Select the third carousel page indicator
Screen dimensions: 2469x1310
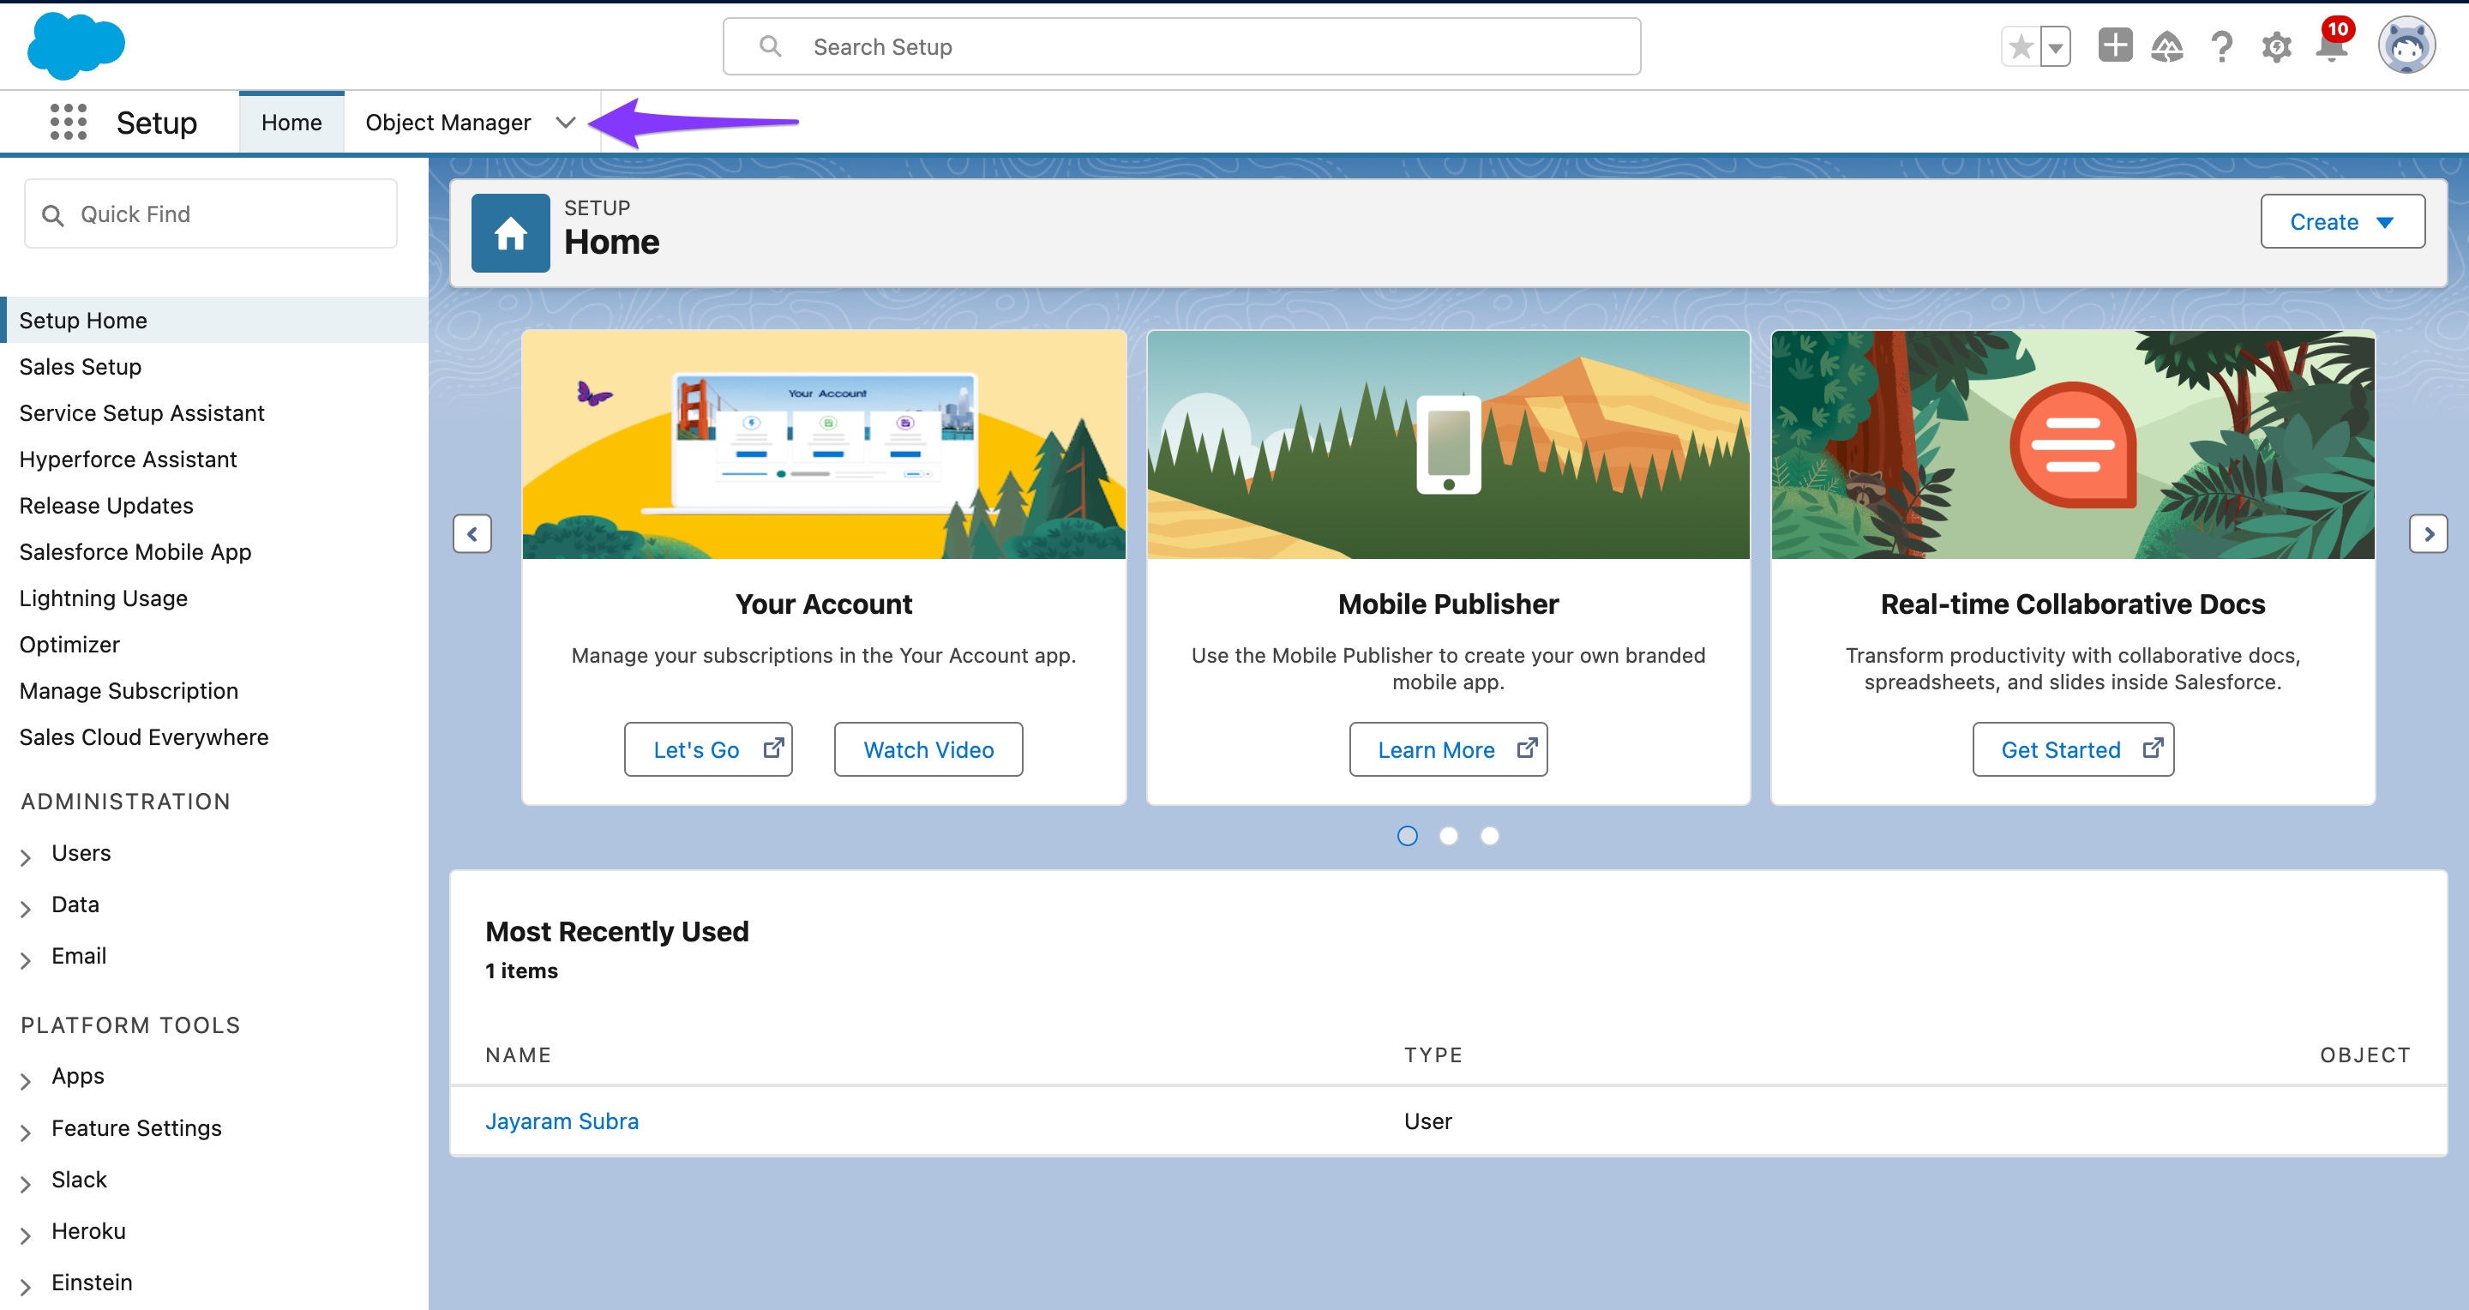pyautogui.click(x=1489, y=836)
